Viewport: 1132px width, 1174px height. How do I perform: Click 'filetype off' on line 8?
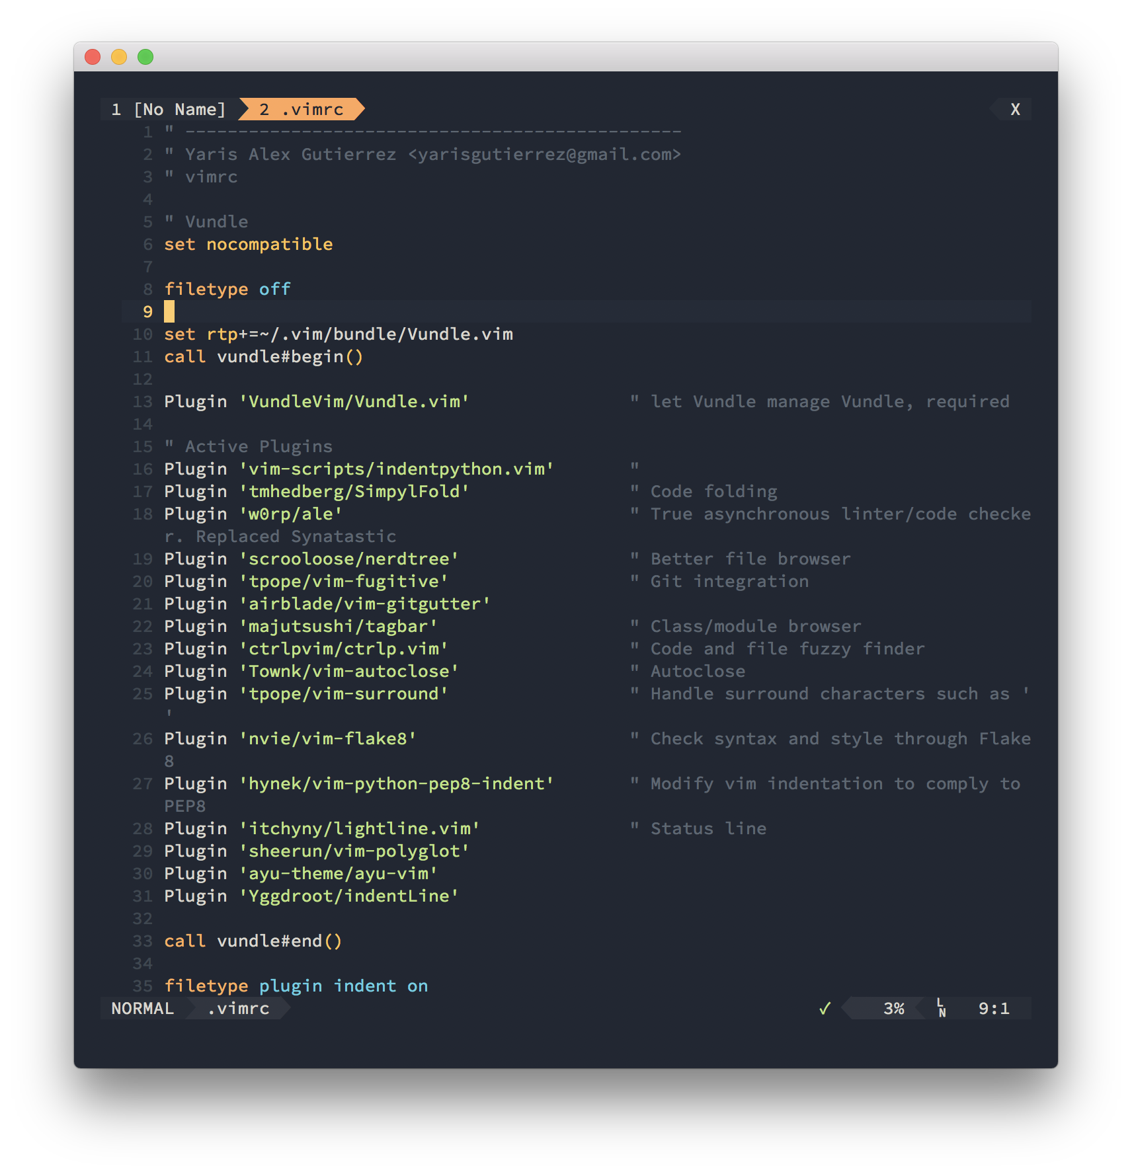[227, 289]
